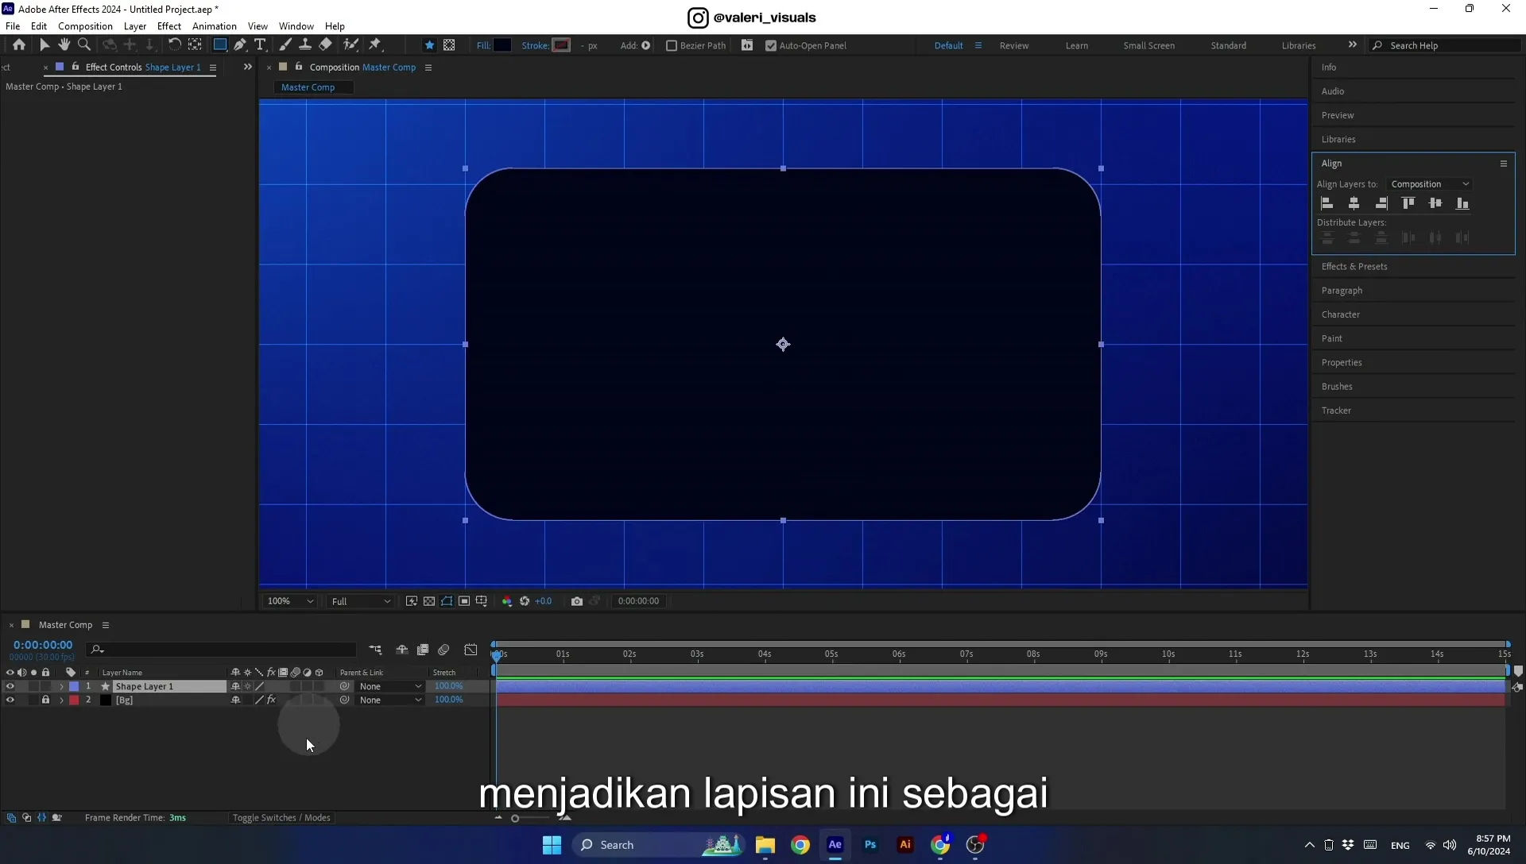Viewport: 1526px width, 864px height.
Task: Click Align Bottom icon in Align panel
Action: coord(1462,203)
